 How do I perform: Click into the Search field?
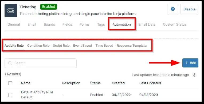[x=41, y=63]
